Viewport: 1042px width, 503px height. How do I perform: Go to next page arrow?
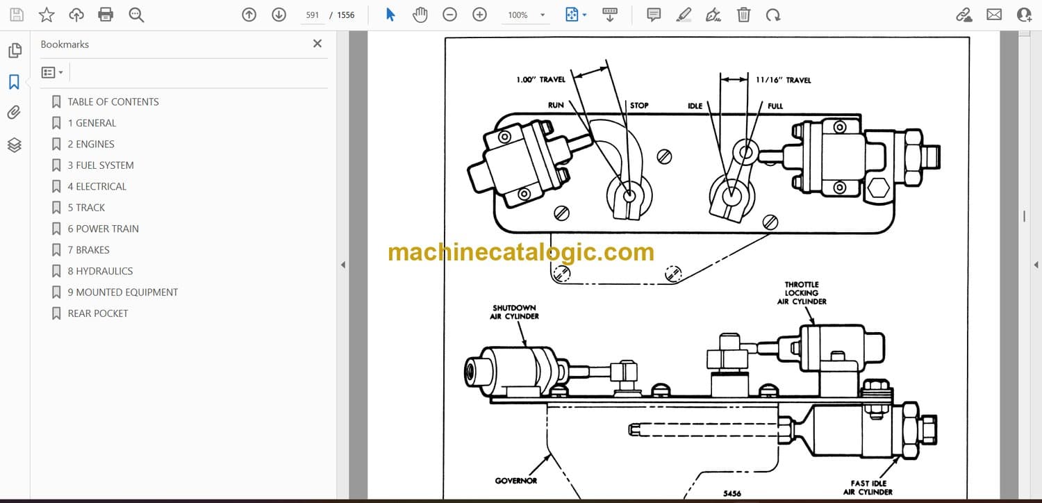pos(279,15)
